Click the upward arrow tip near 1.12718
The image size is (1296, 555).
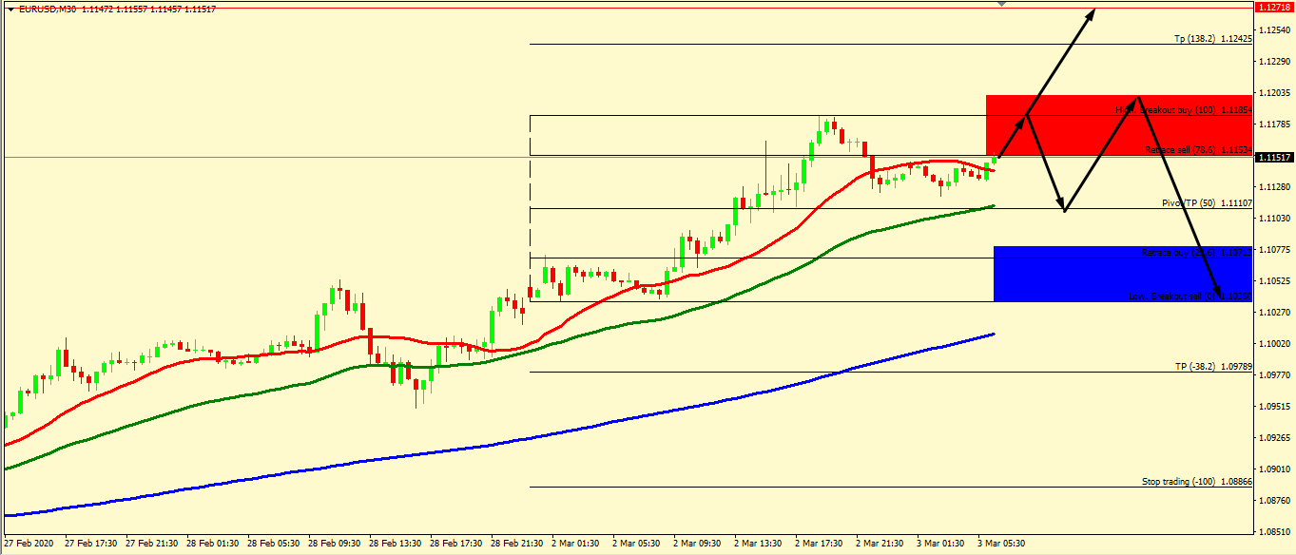(x=1093, y=10)
